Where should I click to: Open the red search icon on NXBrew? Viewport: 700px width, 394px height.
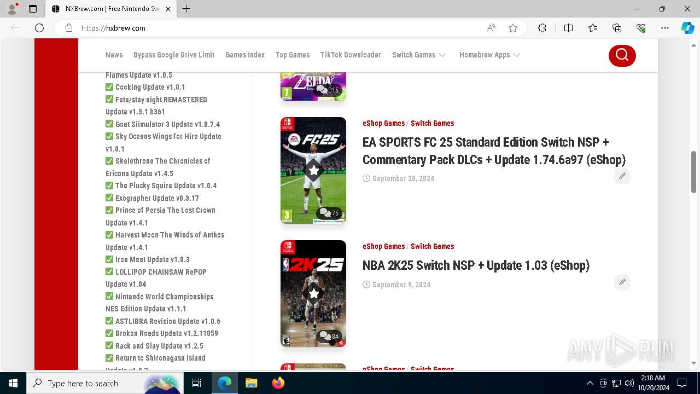622,55
